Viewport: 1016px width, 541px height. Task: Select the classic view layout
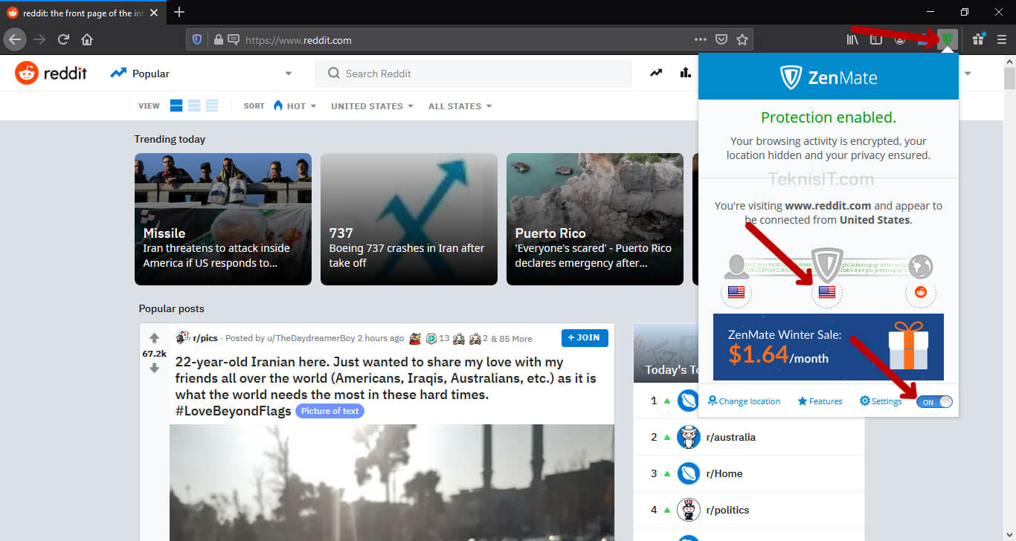tap(194, 106)
